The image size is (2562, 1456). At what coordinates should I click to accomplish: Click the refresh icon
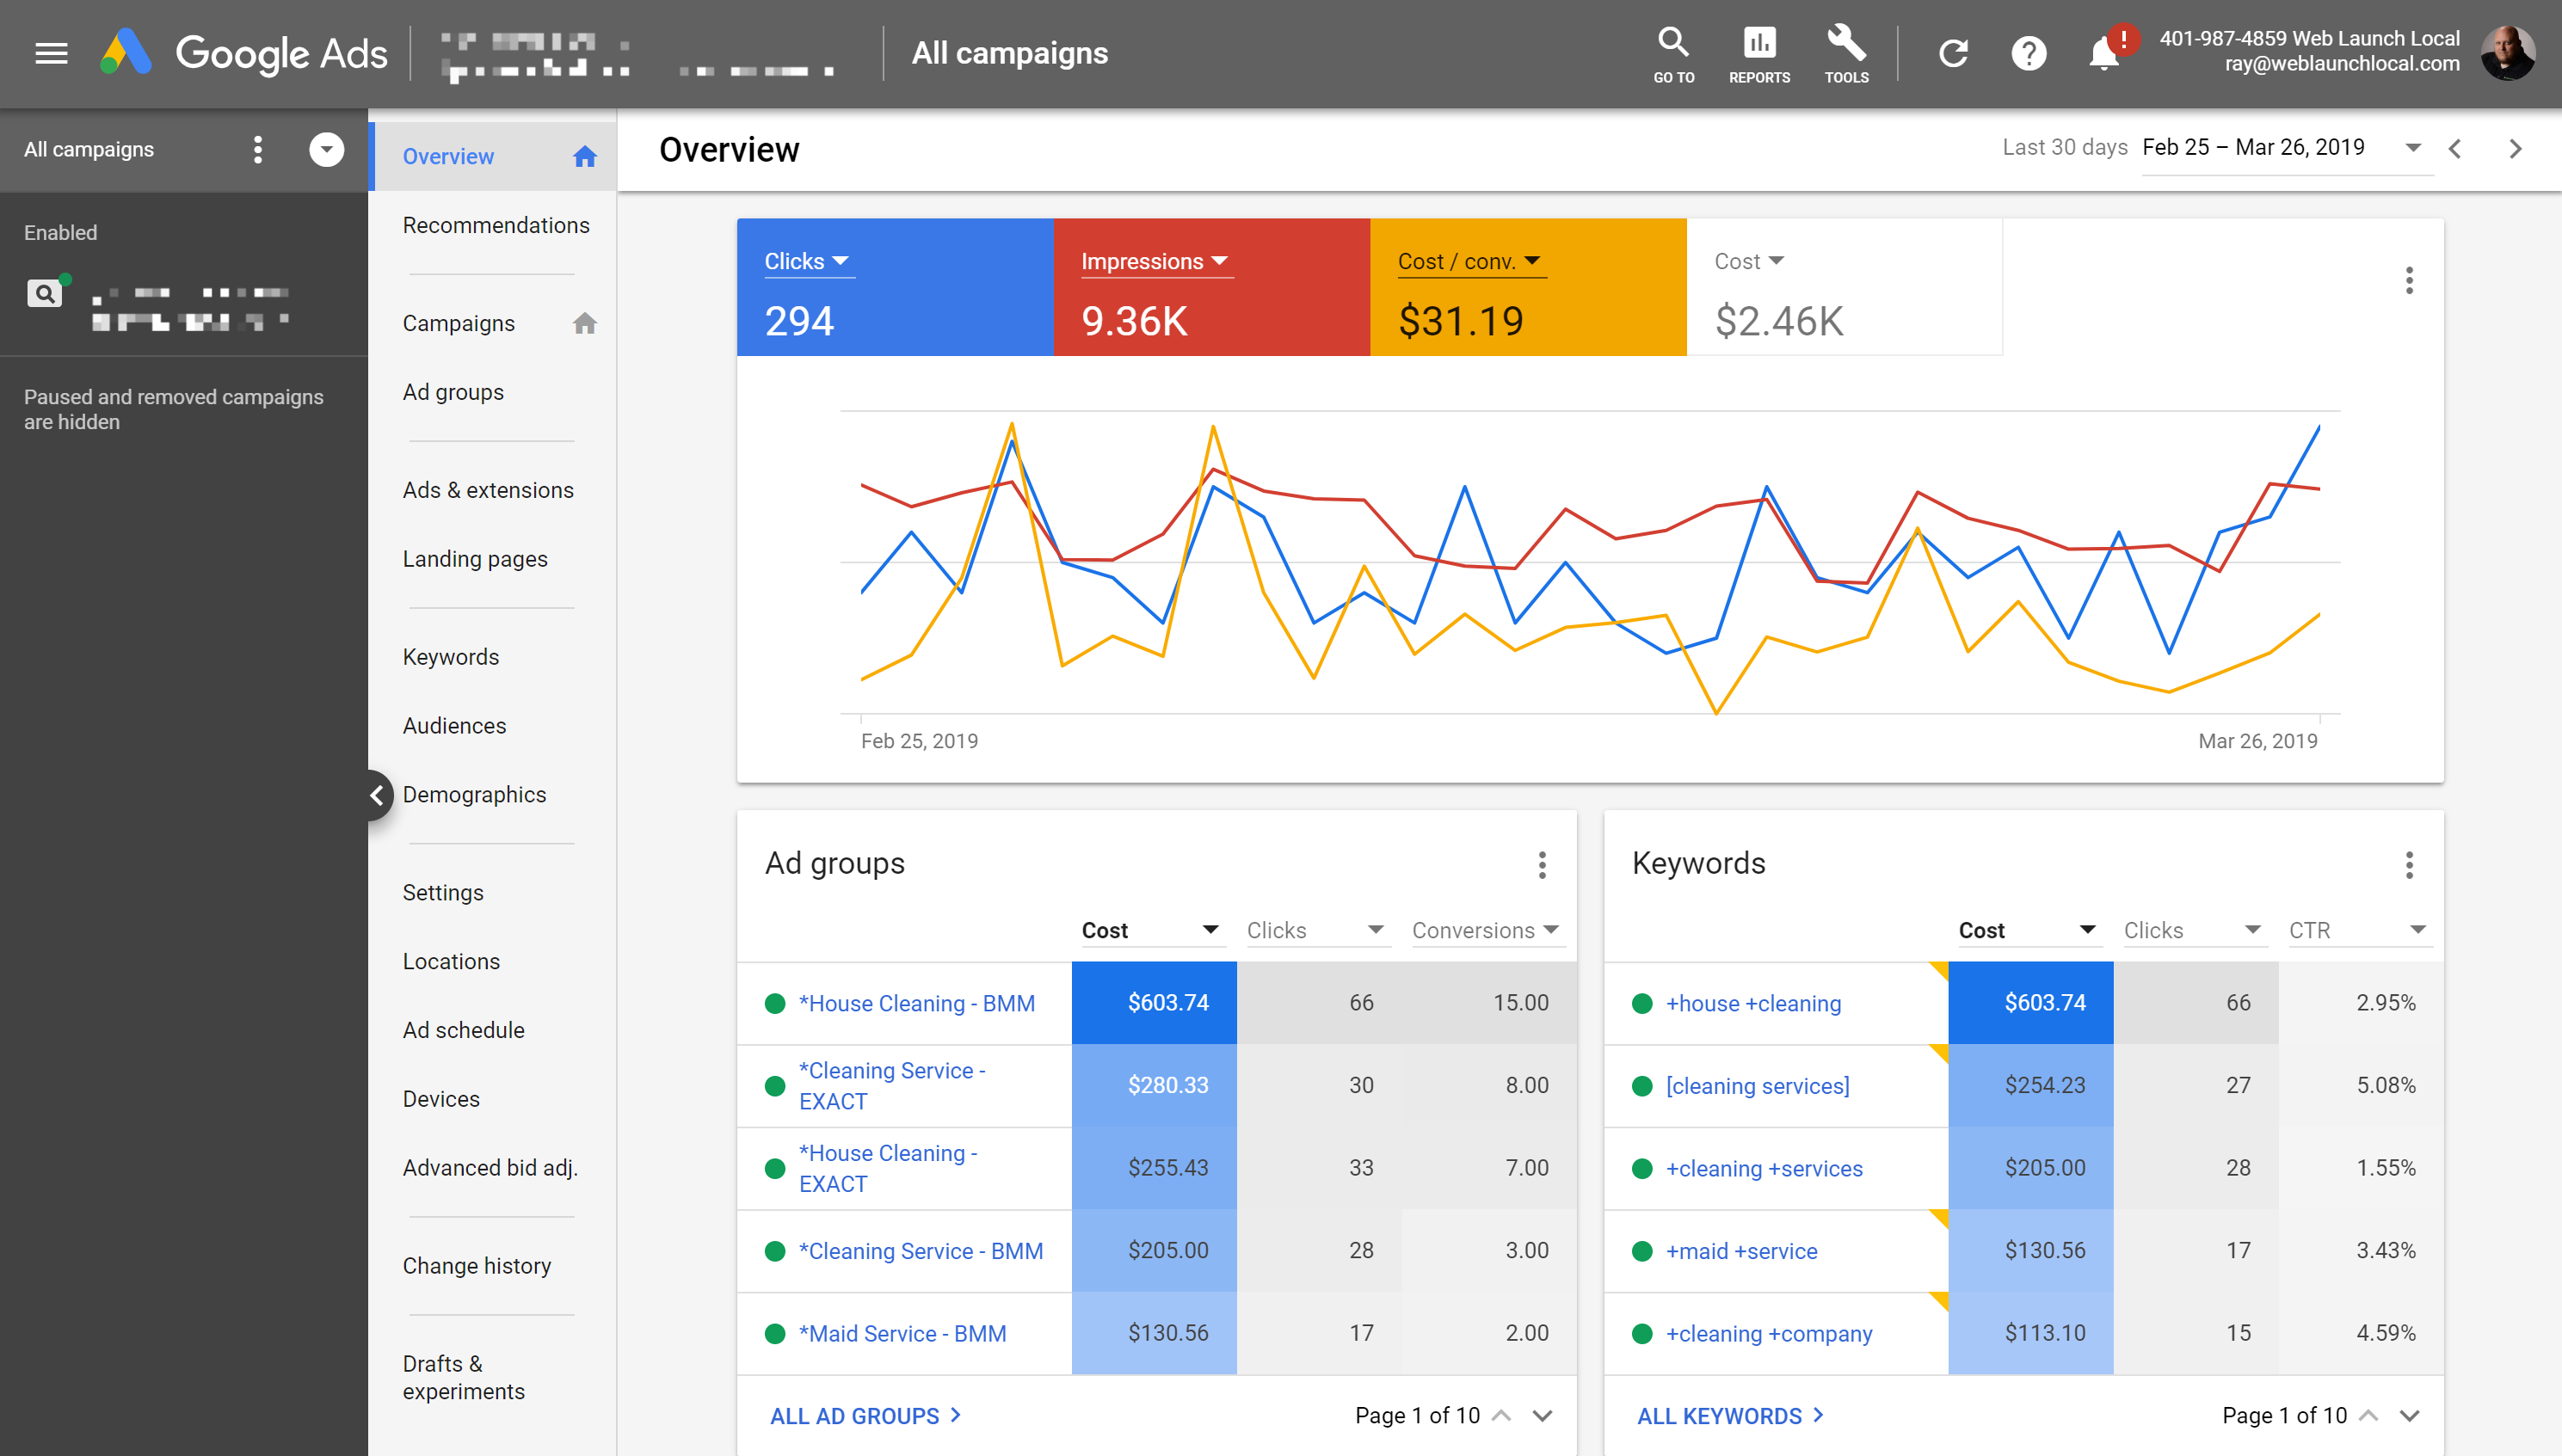tap(1953, 53)
